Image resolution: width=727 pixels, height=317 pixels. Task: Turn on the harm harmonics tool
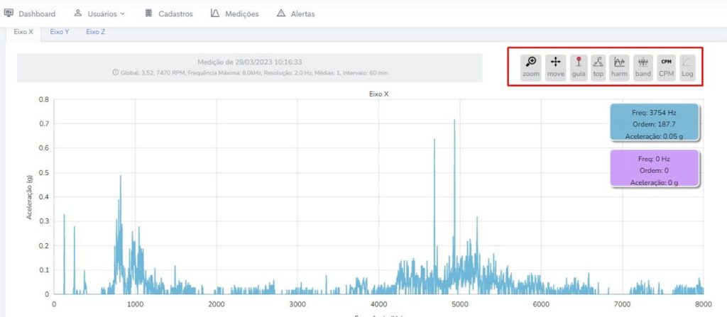click(x=619, y=67)
